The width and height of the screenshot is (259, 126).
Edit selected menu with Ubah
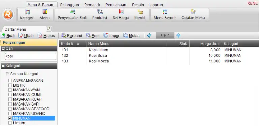(x=26, y=35)
